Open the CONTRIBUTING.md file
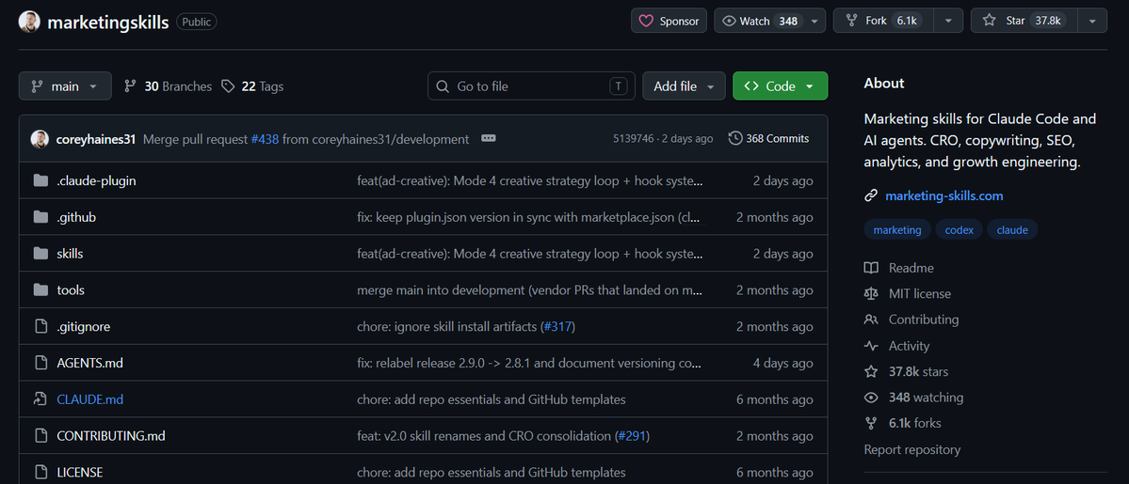The width and height of the screenshot is (1129, 484). click(x=111, y=436)
